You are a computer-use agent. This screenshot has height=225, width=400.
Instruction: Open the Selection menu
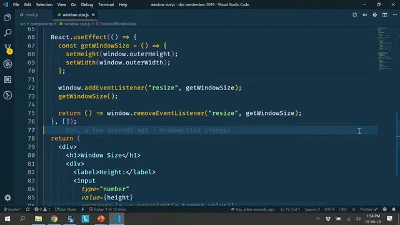click(44, 4)
